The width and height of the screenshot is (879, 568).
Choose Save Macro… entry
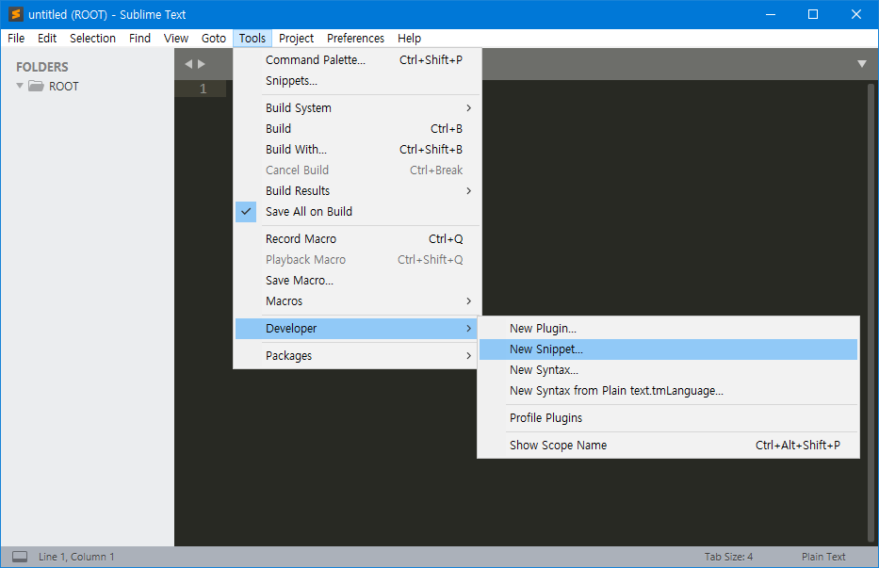[x=358, y=281]
